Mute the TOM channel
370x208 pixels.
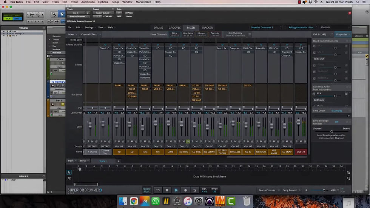145,142
